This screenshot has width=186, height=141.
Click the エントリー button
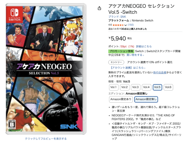pos(116,62)
